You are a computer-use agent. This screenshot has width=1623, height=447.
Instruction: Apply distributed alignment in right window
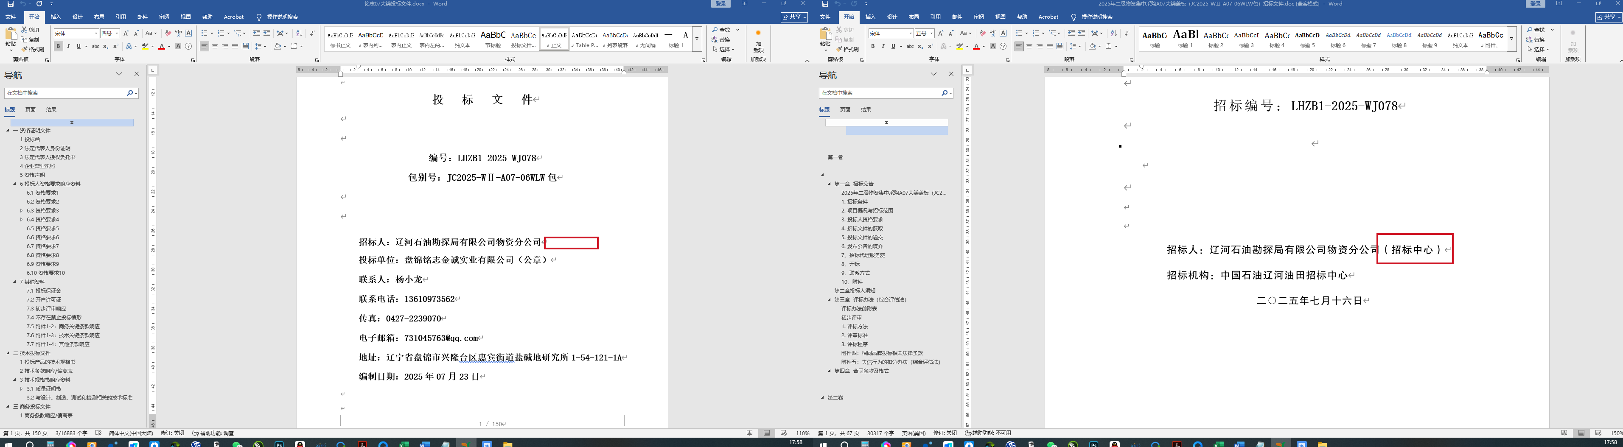click(x=1060, y=47)
